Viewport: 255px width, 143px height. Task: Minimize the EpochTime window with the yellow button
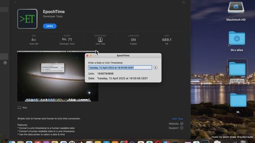(91, 56)
